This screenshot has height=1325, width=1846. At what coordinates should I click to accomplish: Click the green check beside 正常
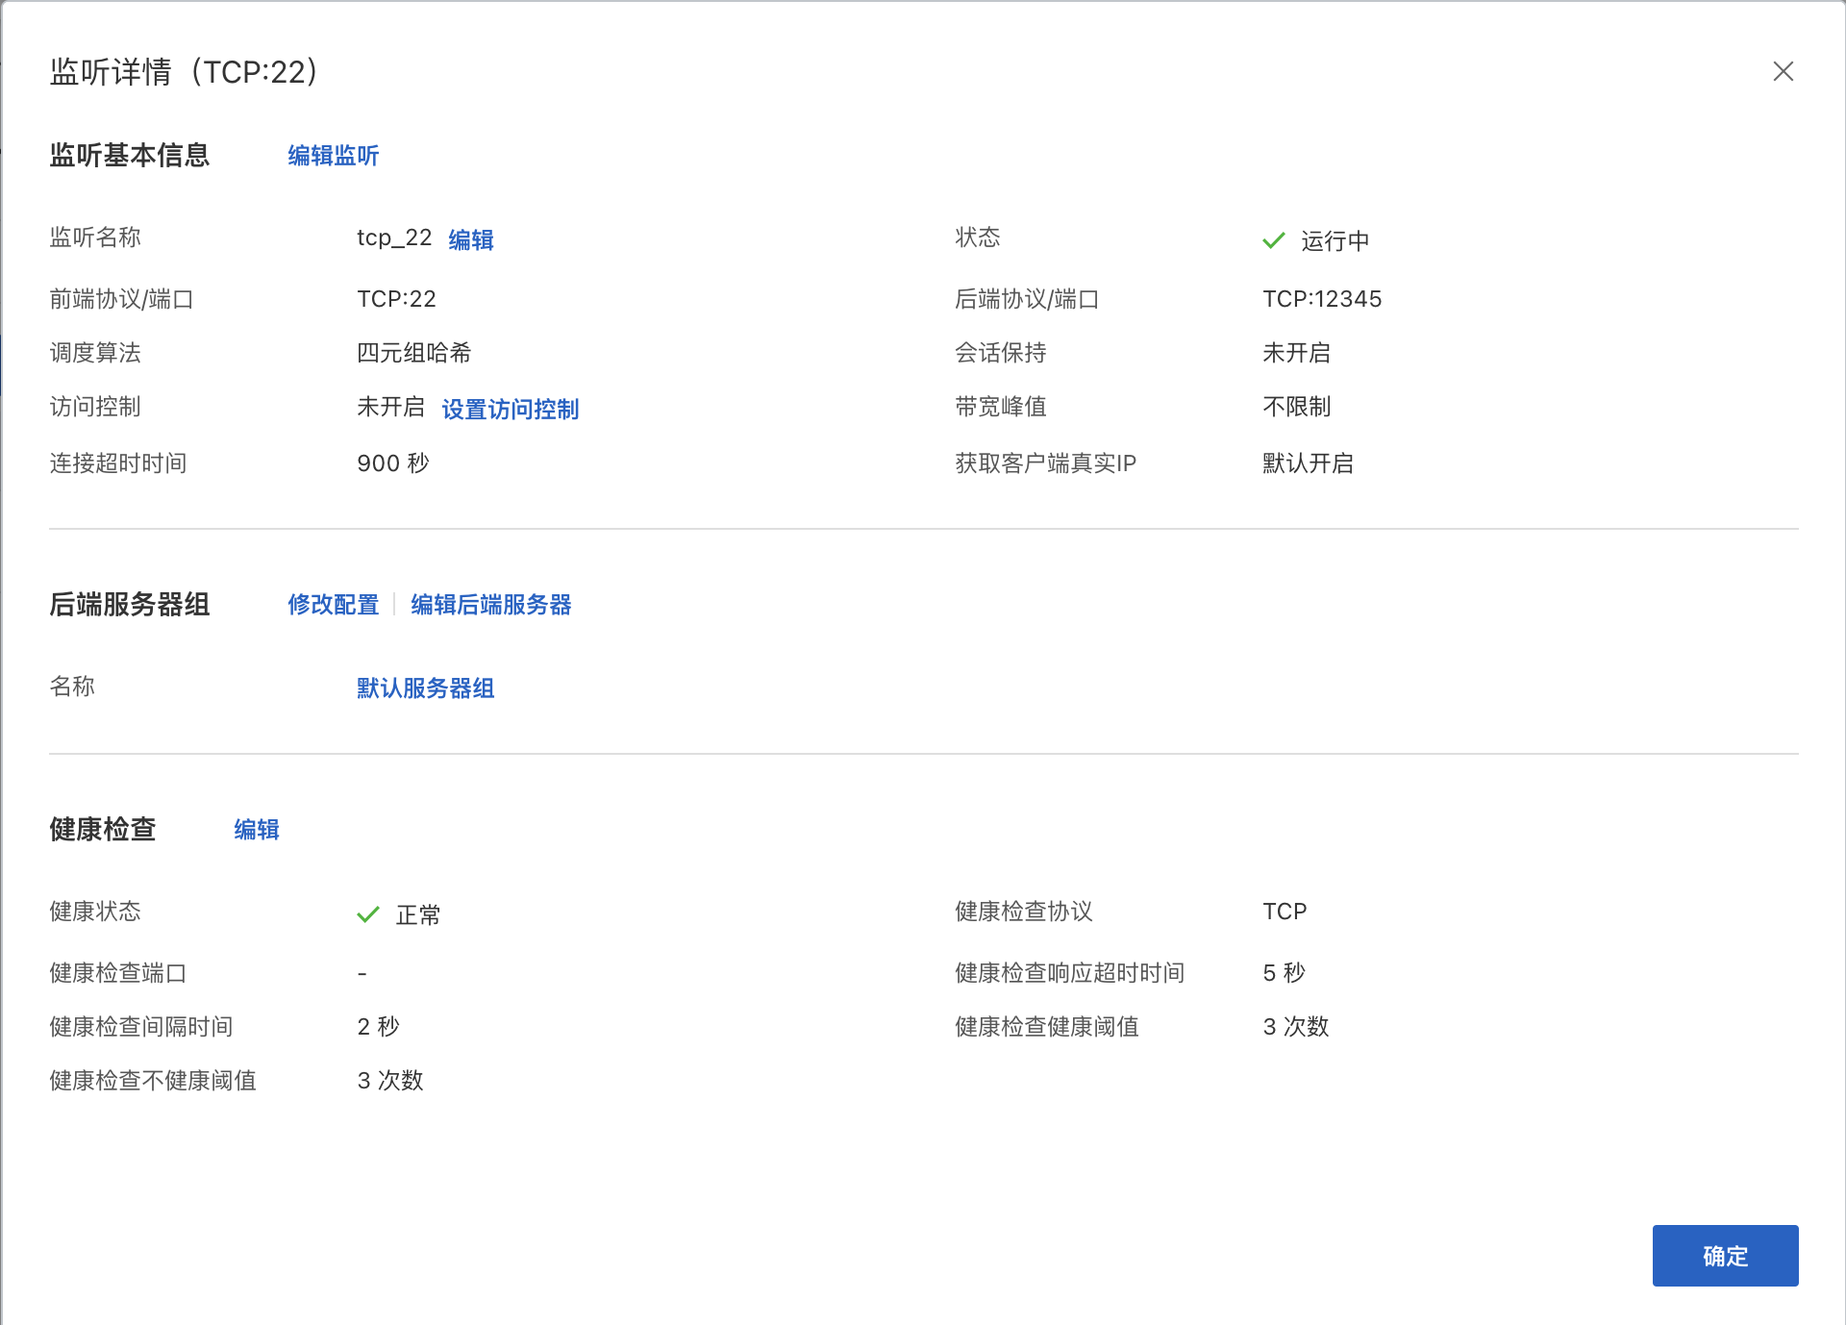(x=367, y=914)
